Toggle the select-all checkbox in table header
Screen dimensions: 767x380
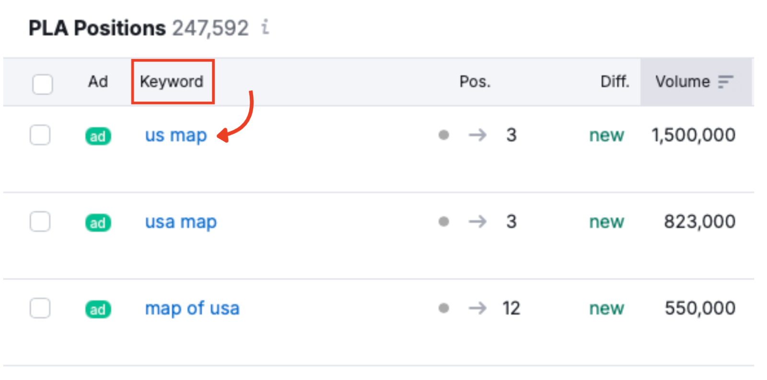[43, 84]
